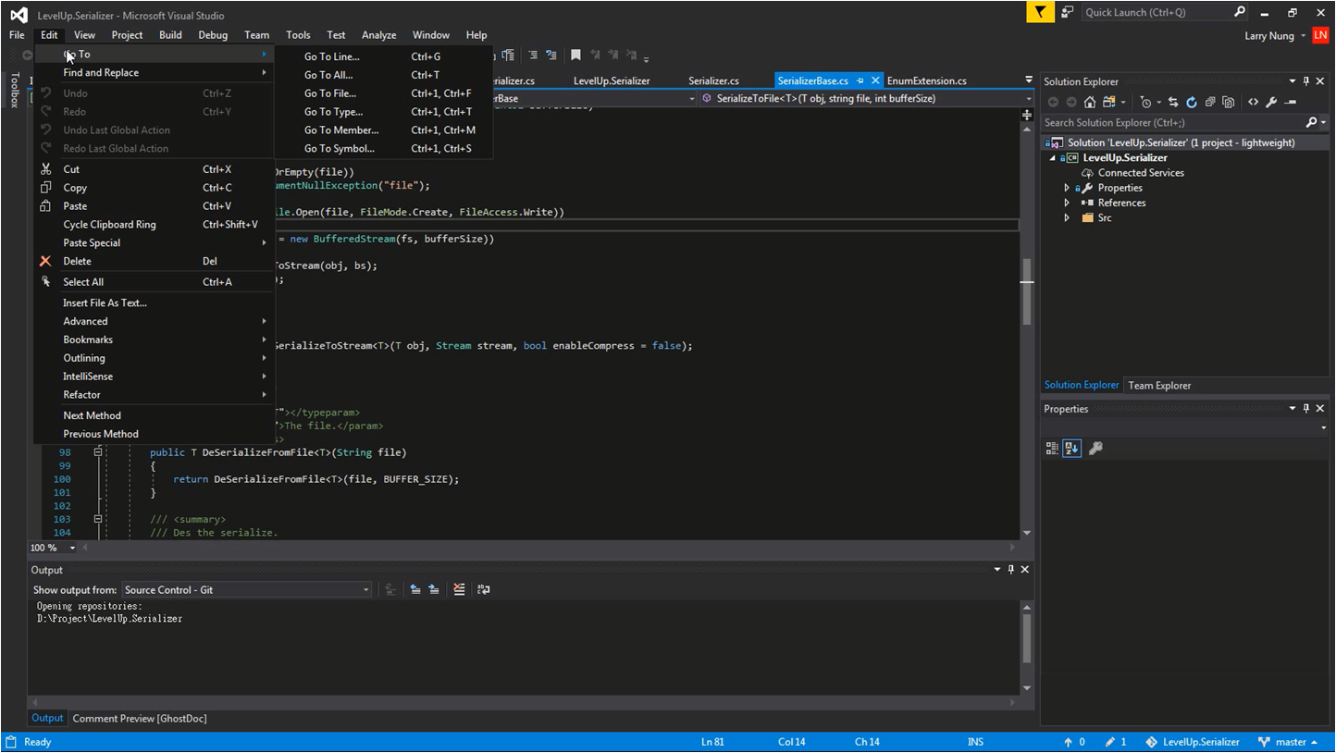Viewport: 1336px width, 753px height.
Task: Click Toggle Word Wrap icon in Output toolbar
Action: (483, 589)
